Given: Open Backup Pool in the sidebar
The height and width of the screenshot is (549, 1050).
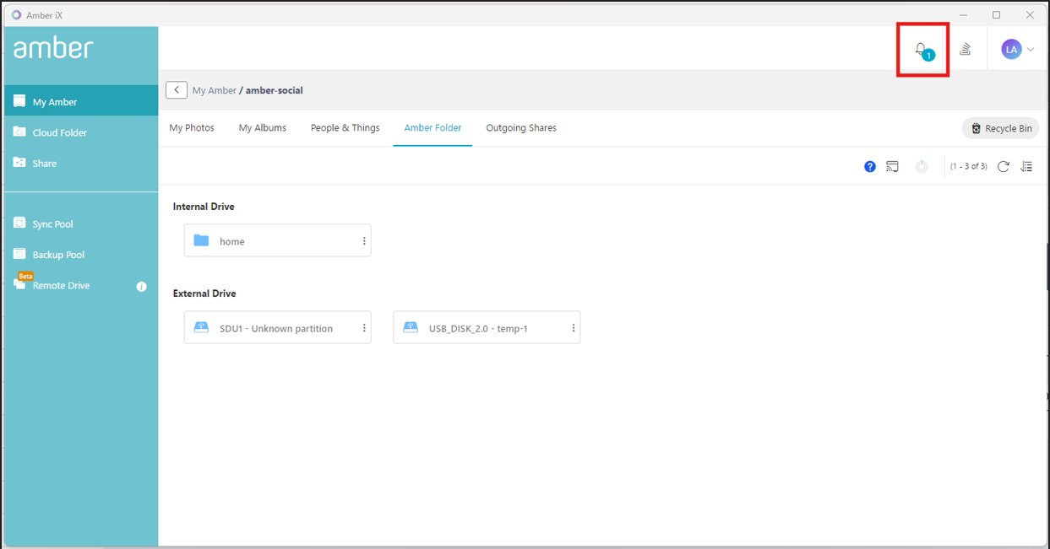Looking at the screenshot, I should pyautogui.click(x=81, y=255).
